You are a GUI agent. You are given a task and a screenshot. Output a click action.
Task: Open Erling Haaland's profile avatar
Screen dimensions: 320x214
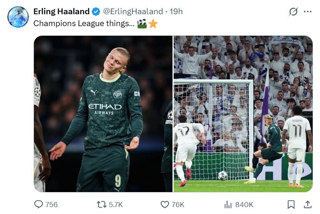click(x=18, y=17)
